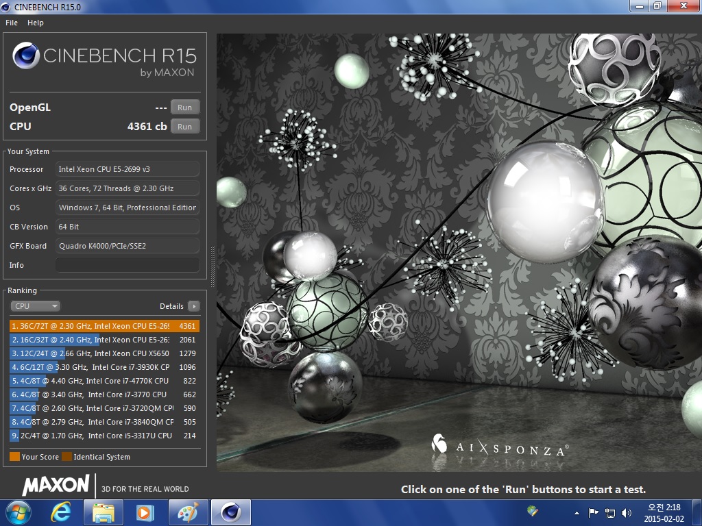Select ranking row 6 Core i7-3770
Image resolution: width=702 pixels, height=526 pixels.
click(x=104, y=394)
